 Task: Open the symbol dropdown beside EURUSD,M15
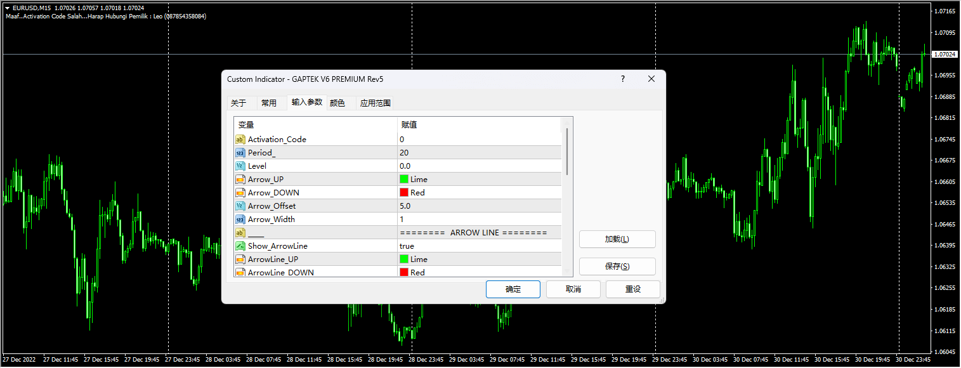6,8
